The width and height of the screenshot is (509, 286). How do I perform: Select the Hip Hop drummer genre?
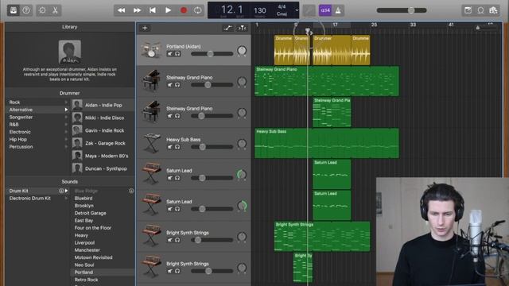point(17,140)
